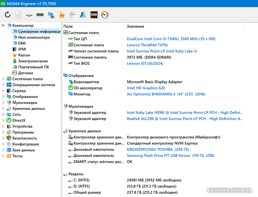Expand the Сеть tree node
258x197 pixels.
tap(3, 114)
